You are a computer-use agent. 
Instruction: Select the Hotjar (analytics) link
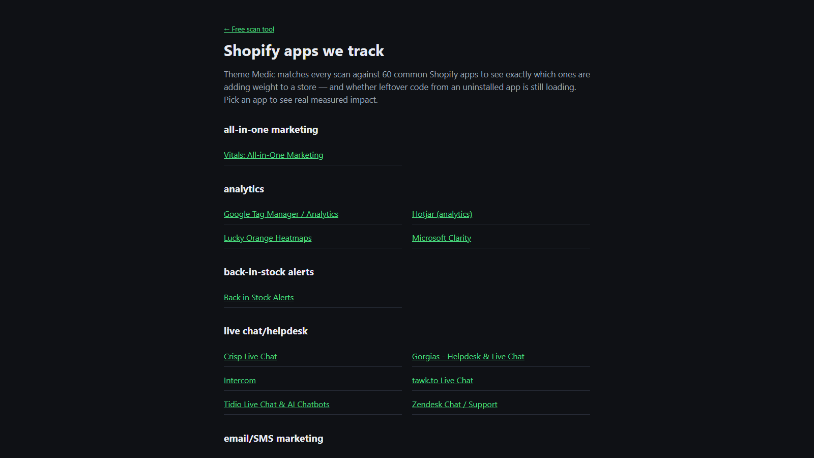click(x=442, y=214)
